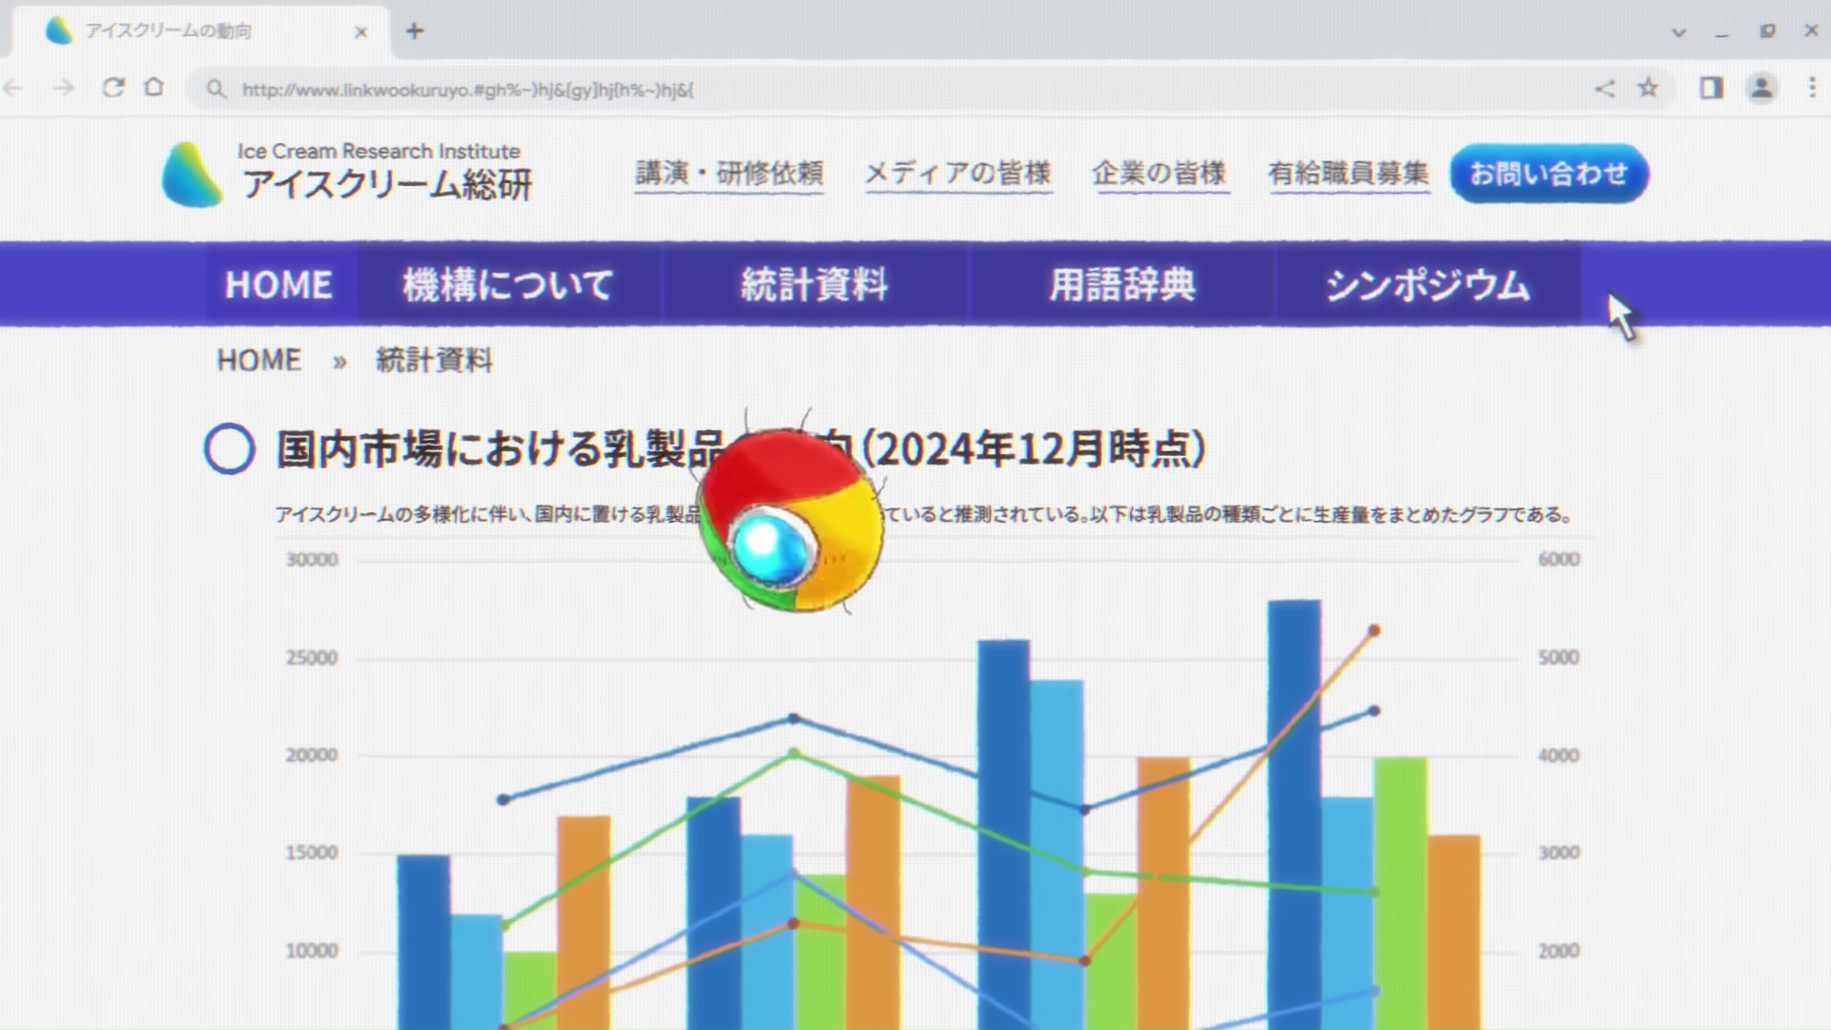Click the 20000 left axis label
The image size is (1831, 1030).
(312, 755)
